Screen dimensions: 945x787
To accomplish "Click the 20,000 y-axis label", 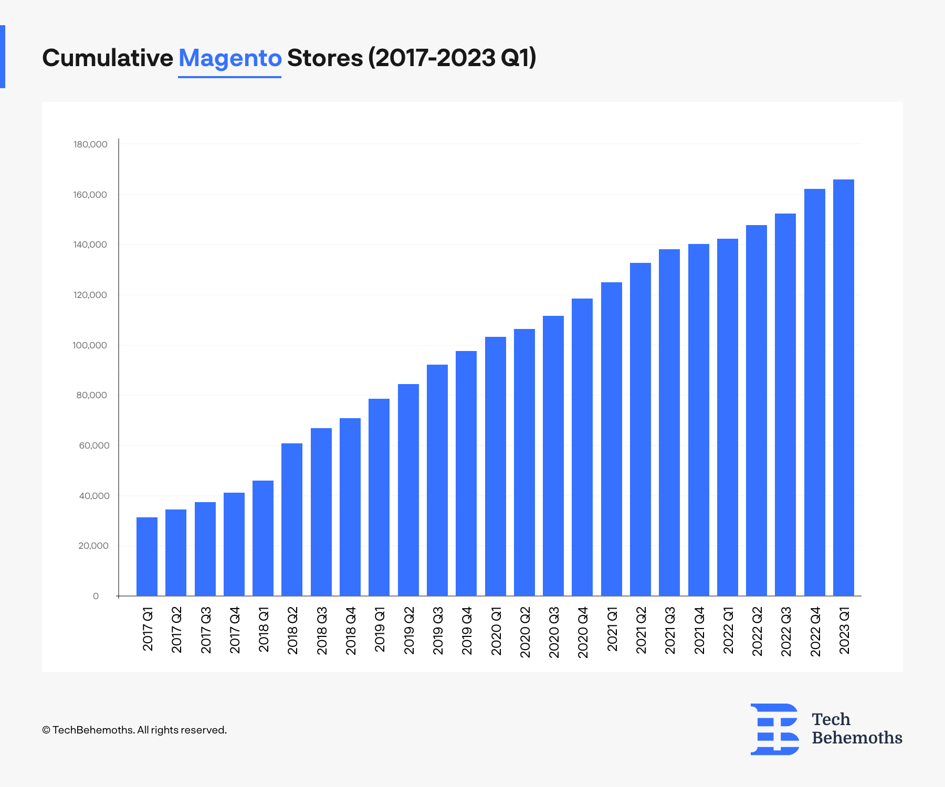I will (x=93, y=546).
